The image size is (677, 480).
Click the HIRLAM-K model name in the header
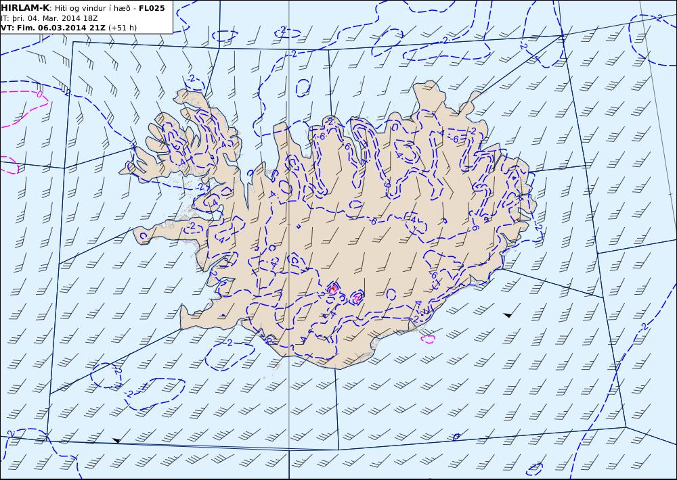pyautogui.click(x=25, y=8)
